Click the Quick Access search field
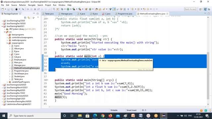 click(x=190, y=9)
